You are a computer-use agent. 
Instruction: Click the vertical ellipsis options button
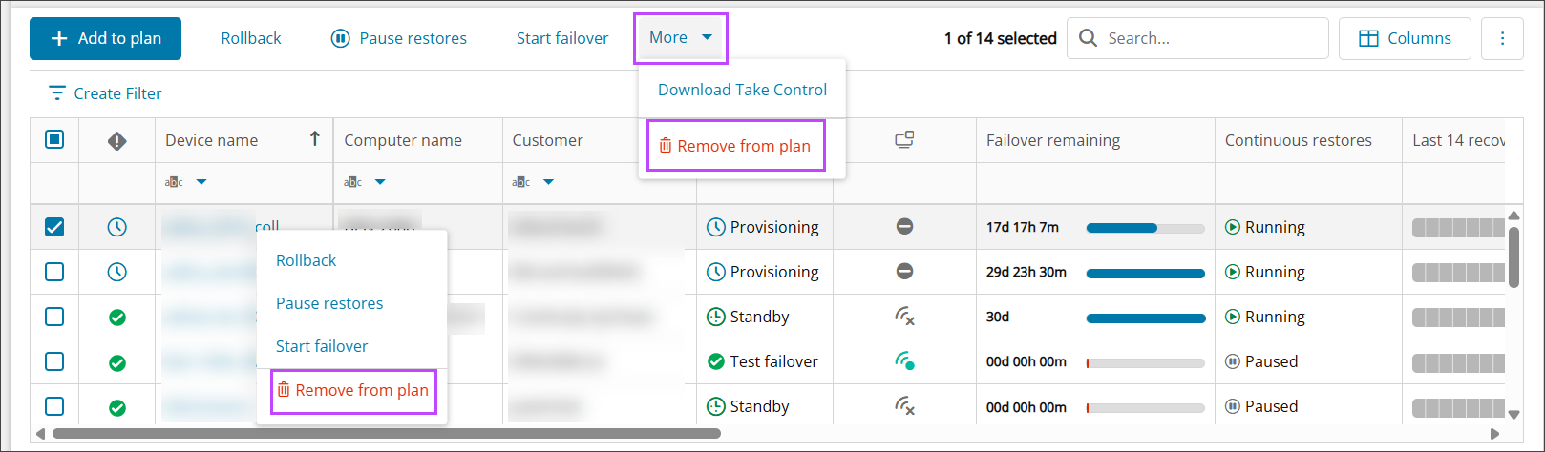pos(1502,38)
